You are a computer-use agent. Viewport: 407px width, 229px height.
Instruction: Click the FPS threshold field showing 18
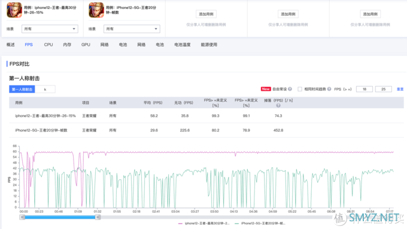click(365, 89)
